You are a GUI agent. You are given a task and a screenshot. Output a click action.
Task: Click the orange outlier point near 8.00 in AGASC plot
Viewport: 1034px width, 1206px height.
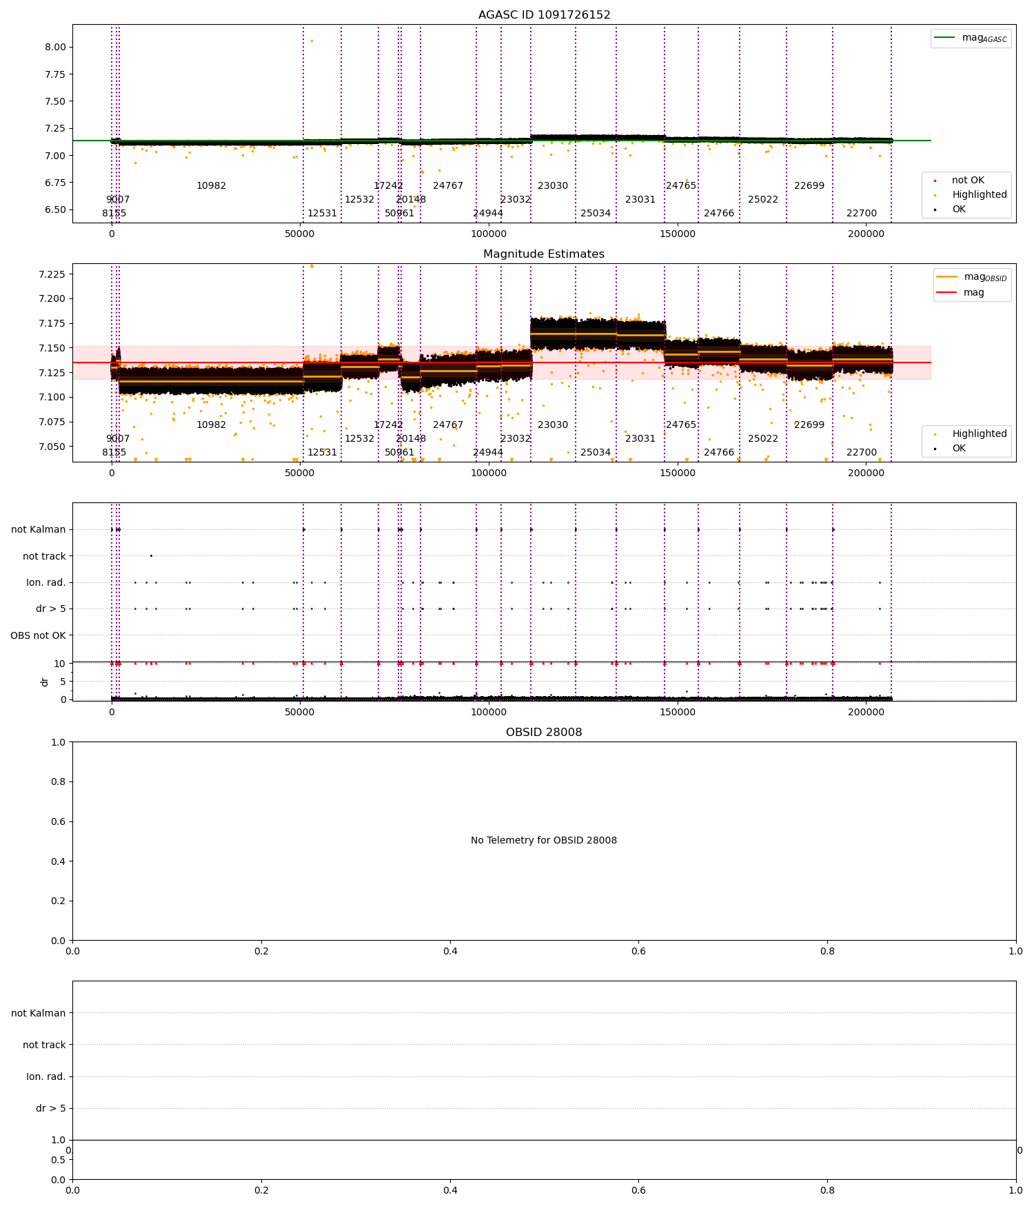(x=312, y=41)
